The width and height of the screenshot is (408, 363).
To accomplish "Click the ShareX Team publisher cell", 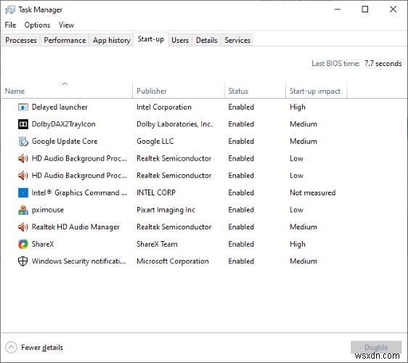I will point(157,244).
